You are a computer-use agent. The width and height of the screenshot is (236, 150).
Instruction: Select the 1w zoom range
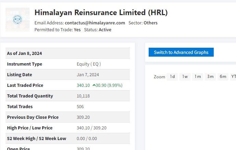pos(185,77)
